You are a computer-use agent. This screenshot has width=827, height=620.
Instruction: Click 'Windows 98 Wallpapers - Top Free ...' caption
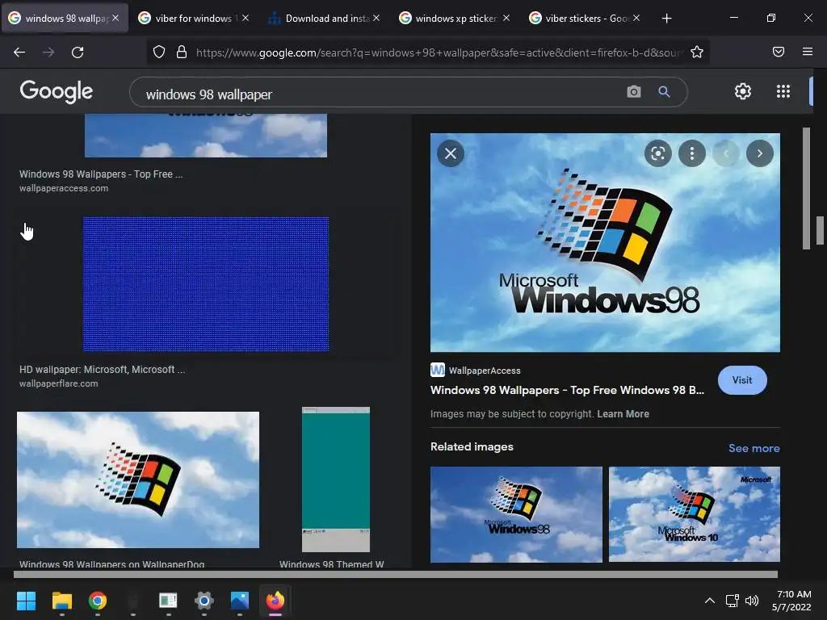tap(101, 174)
